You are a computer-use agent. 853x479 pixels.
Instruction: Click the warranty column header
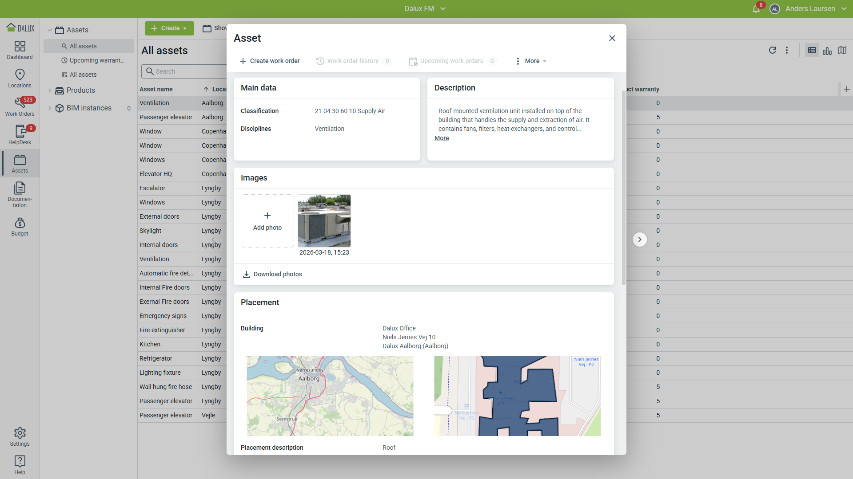643,89
